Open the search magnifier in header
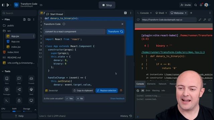This screenshot has width=214, height=120. (196, 5)
